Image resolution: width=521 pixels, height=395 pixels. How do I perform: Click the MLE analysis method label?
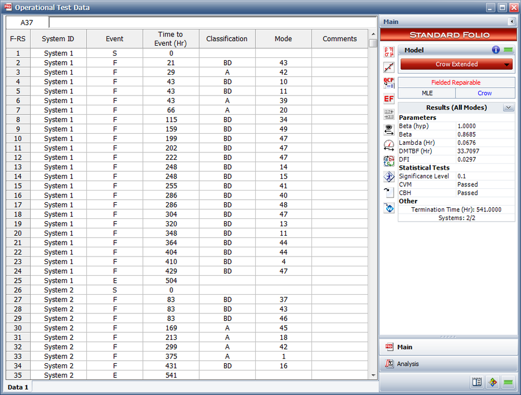[427, 93]
